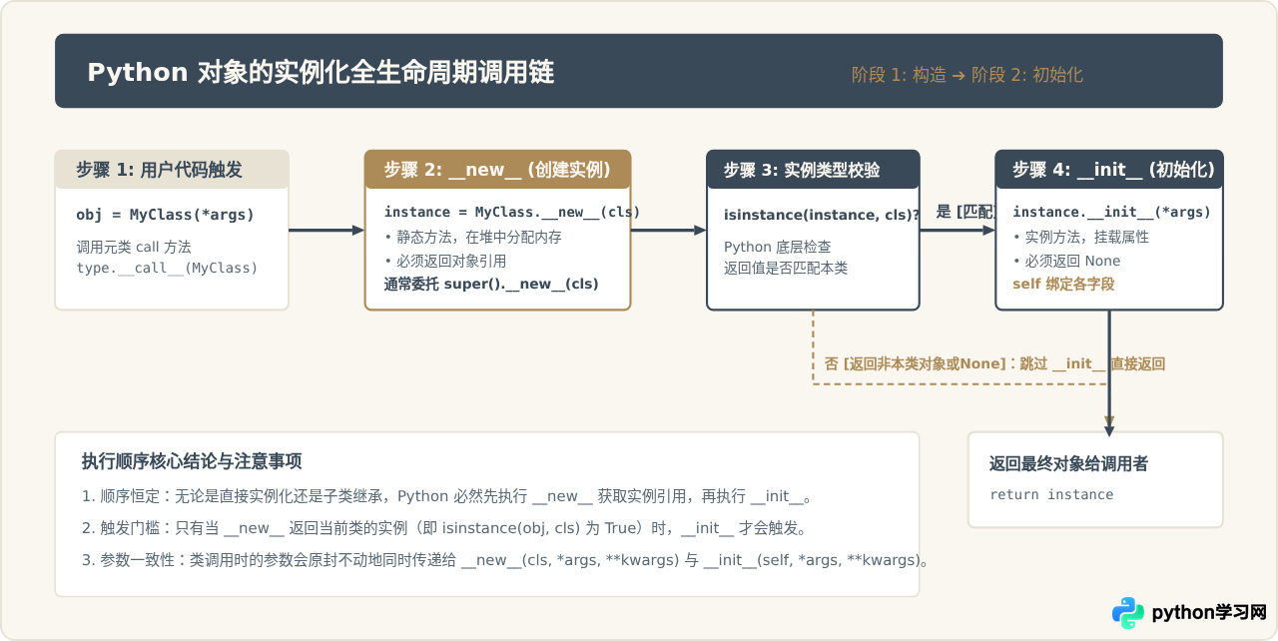Click the subtitle '阶段 1: 构造 ➔ 阶段 2: 初始化'
This screenshot has height=641, width=1278.
pyautogui.click(x=967, y=75)
